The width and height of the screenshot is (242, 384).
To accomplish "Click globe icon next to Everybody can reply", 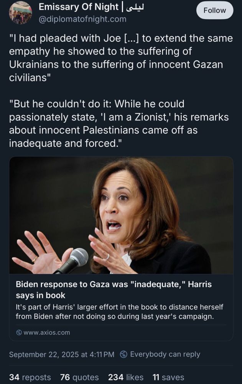I will [124, 354].
